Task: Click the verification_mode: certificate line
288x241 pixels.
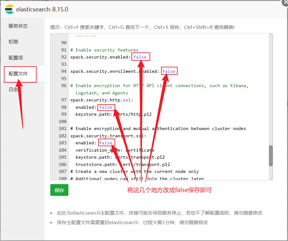Action: 115,150
